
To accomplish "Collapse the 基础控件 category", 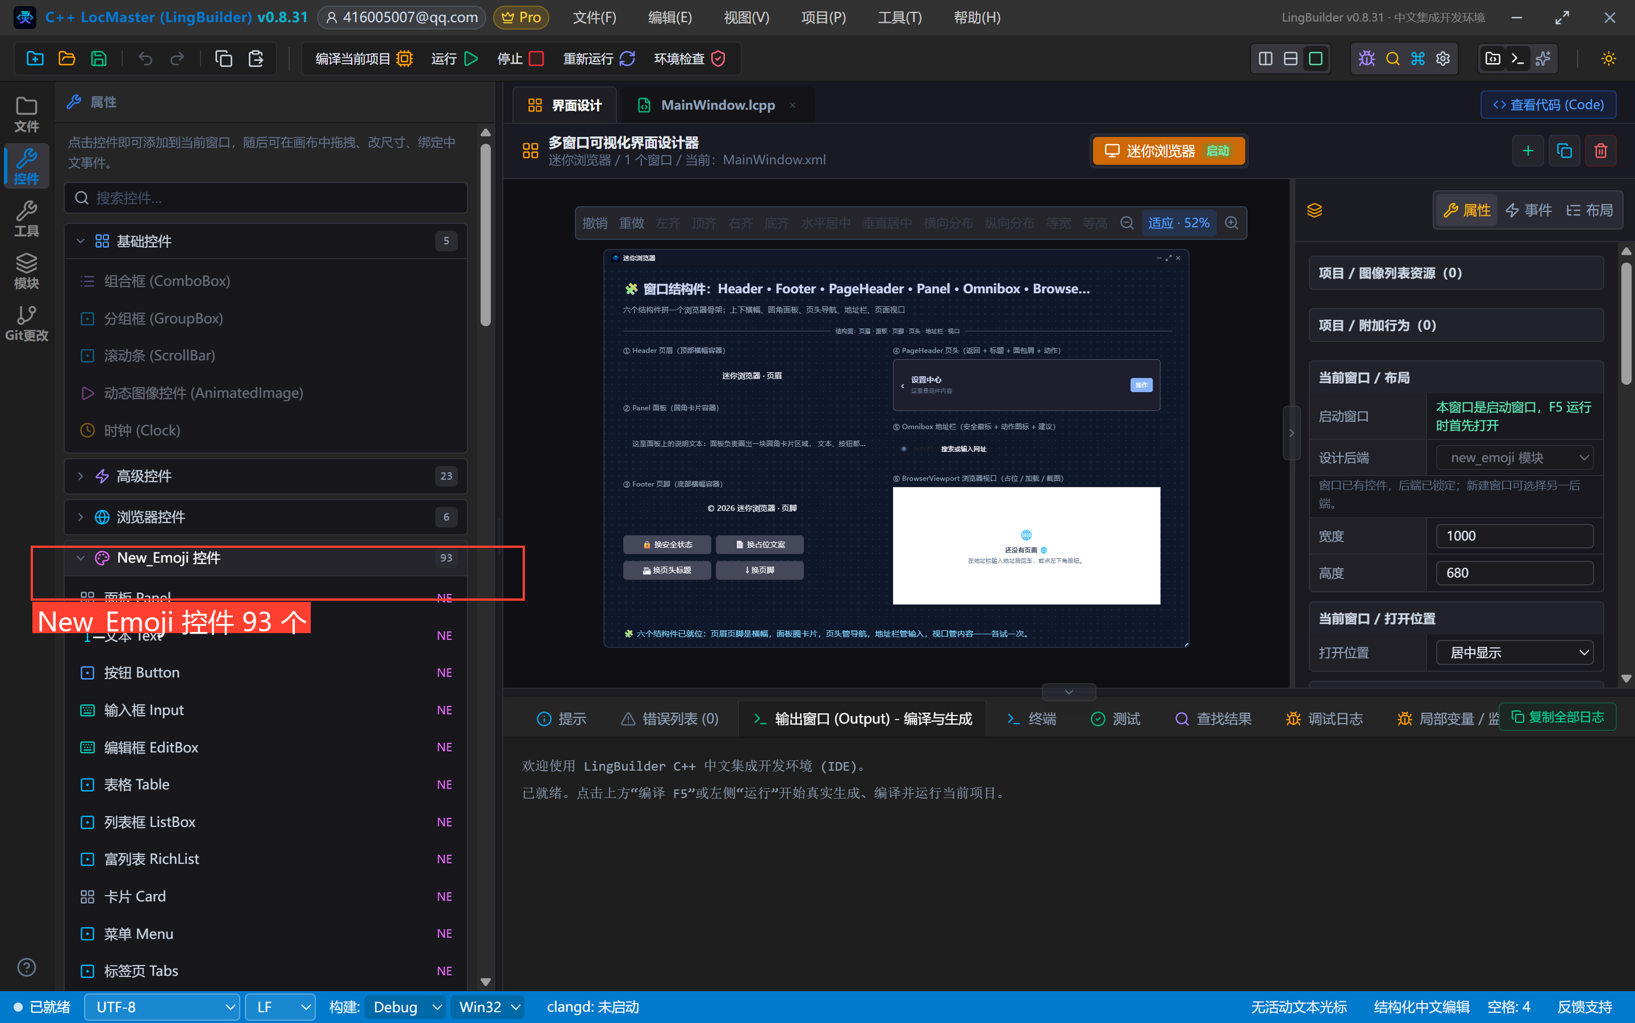I will coord(266,241).
